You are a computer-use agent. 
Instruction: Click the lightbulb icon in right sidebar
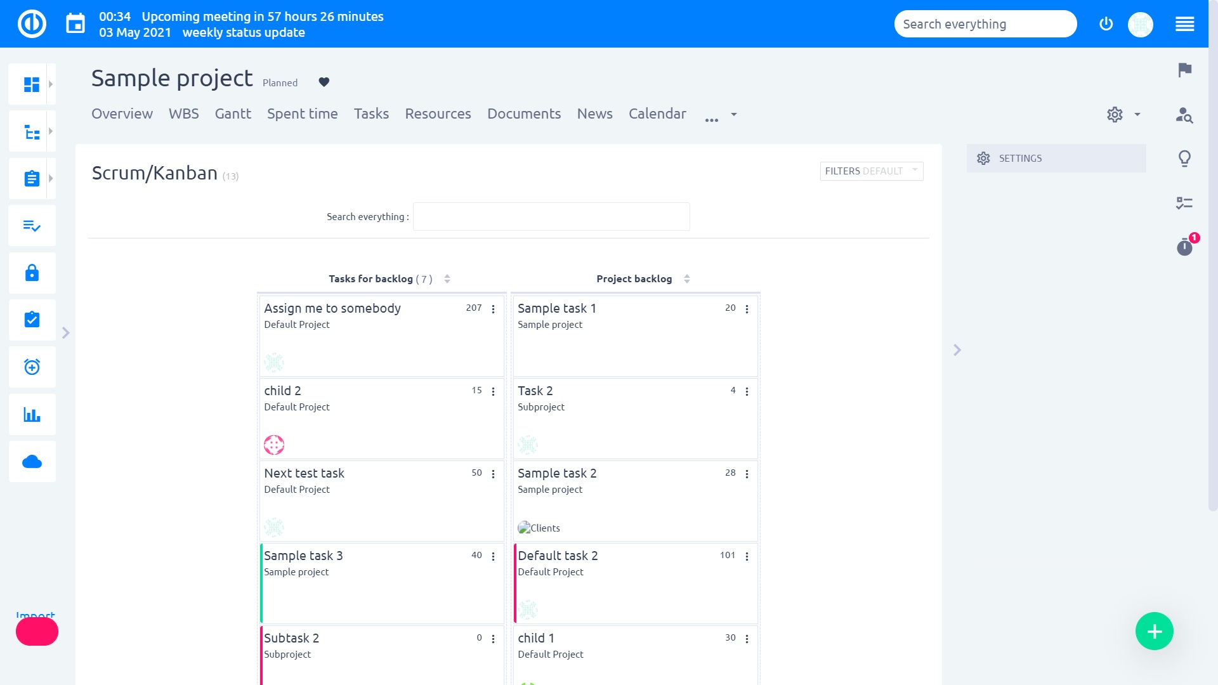(1184, 158)
